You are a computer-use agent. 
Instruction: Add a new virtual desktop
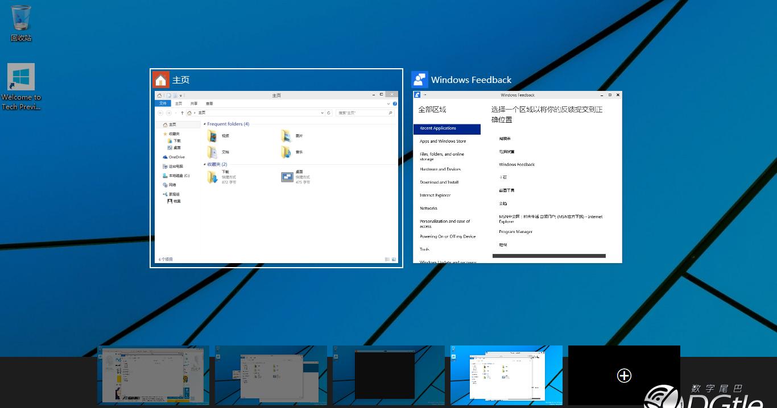click(624, 375)
